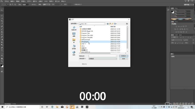Go back using dialog's back arrow icon
Image resolution: width=195 pixels, height=109 pixels.
point(108,24)
